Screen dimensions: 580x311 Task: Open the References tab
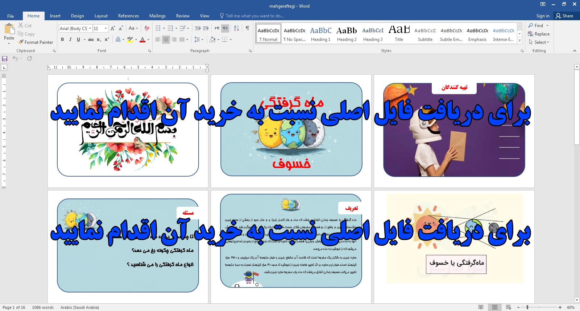(x=128, y=16)
